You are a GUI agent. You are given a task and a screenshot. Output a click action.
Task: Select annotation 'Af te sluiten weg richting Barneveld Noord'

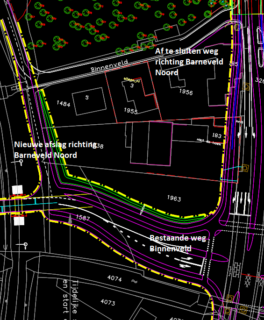[189, 62]
